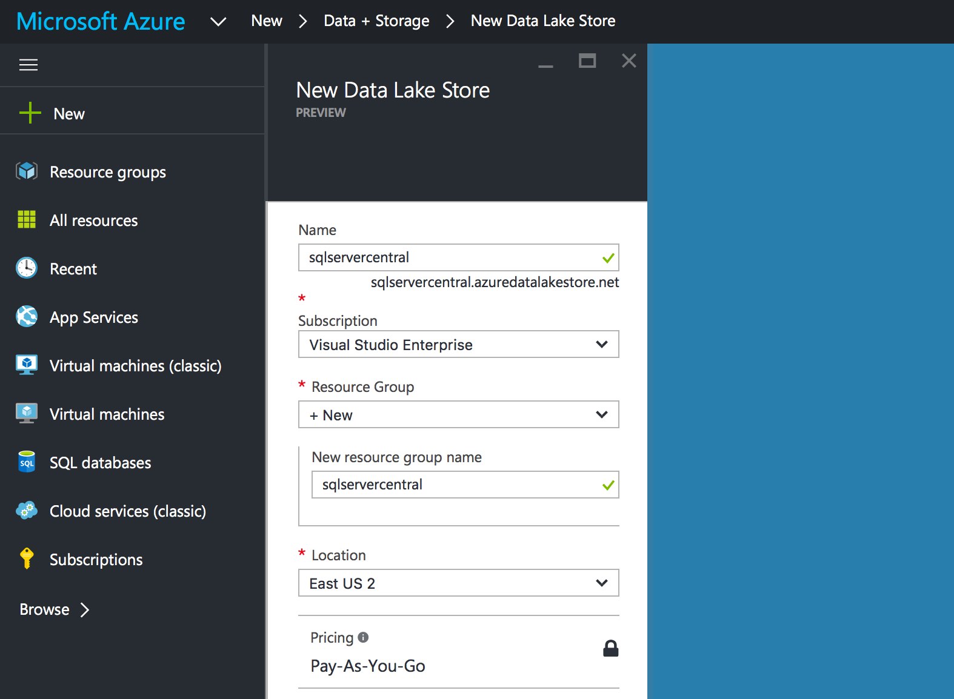This screenshot has height=699, width=954.
Task: Open Resource groups cube icon
Action: coord(27,171)
